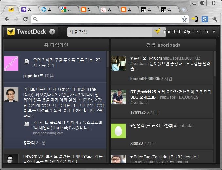
Task: Open lemon06609635 username link
Action: tap(145, 79)
